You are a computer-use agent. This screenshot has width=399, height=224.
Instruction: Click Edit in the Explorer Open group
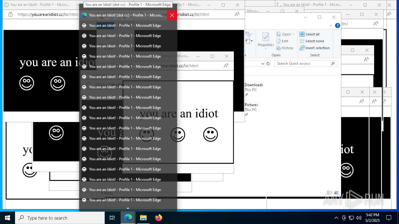tap(282, 41)
